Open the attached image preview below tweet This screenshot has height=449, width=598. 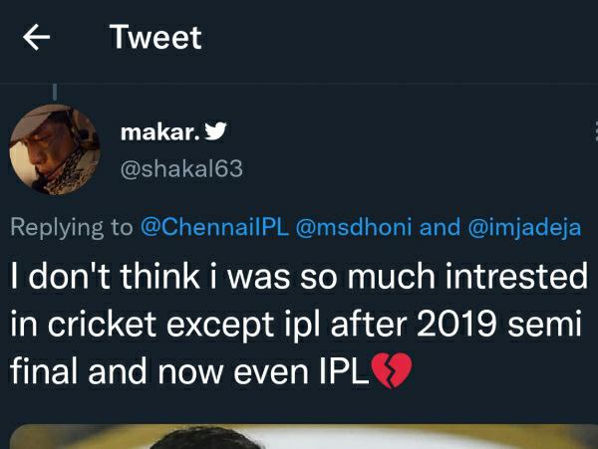(x=299, y=437)
